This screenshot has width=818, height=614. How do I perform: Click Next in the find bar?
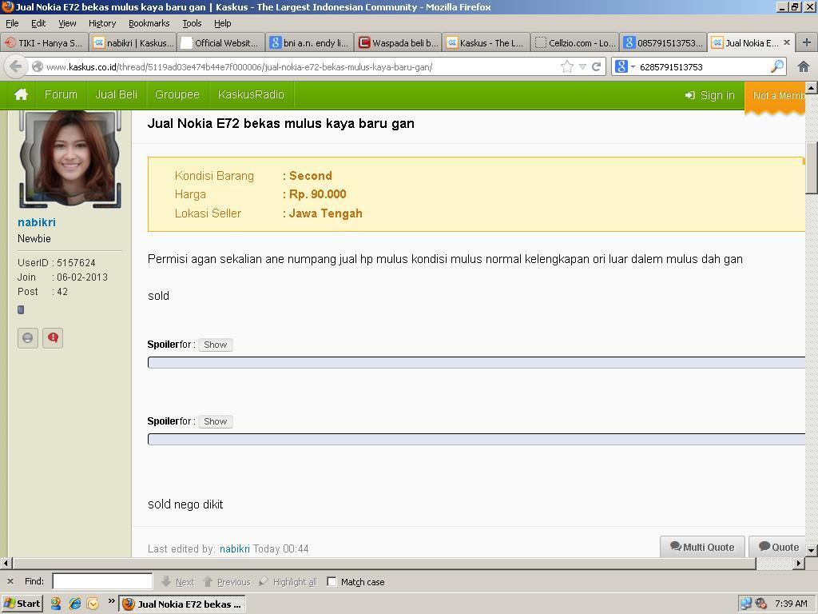point(178,582)
